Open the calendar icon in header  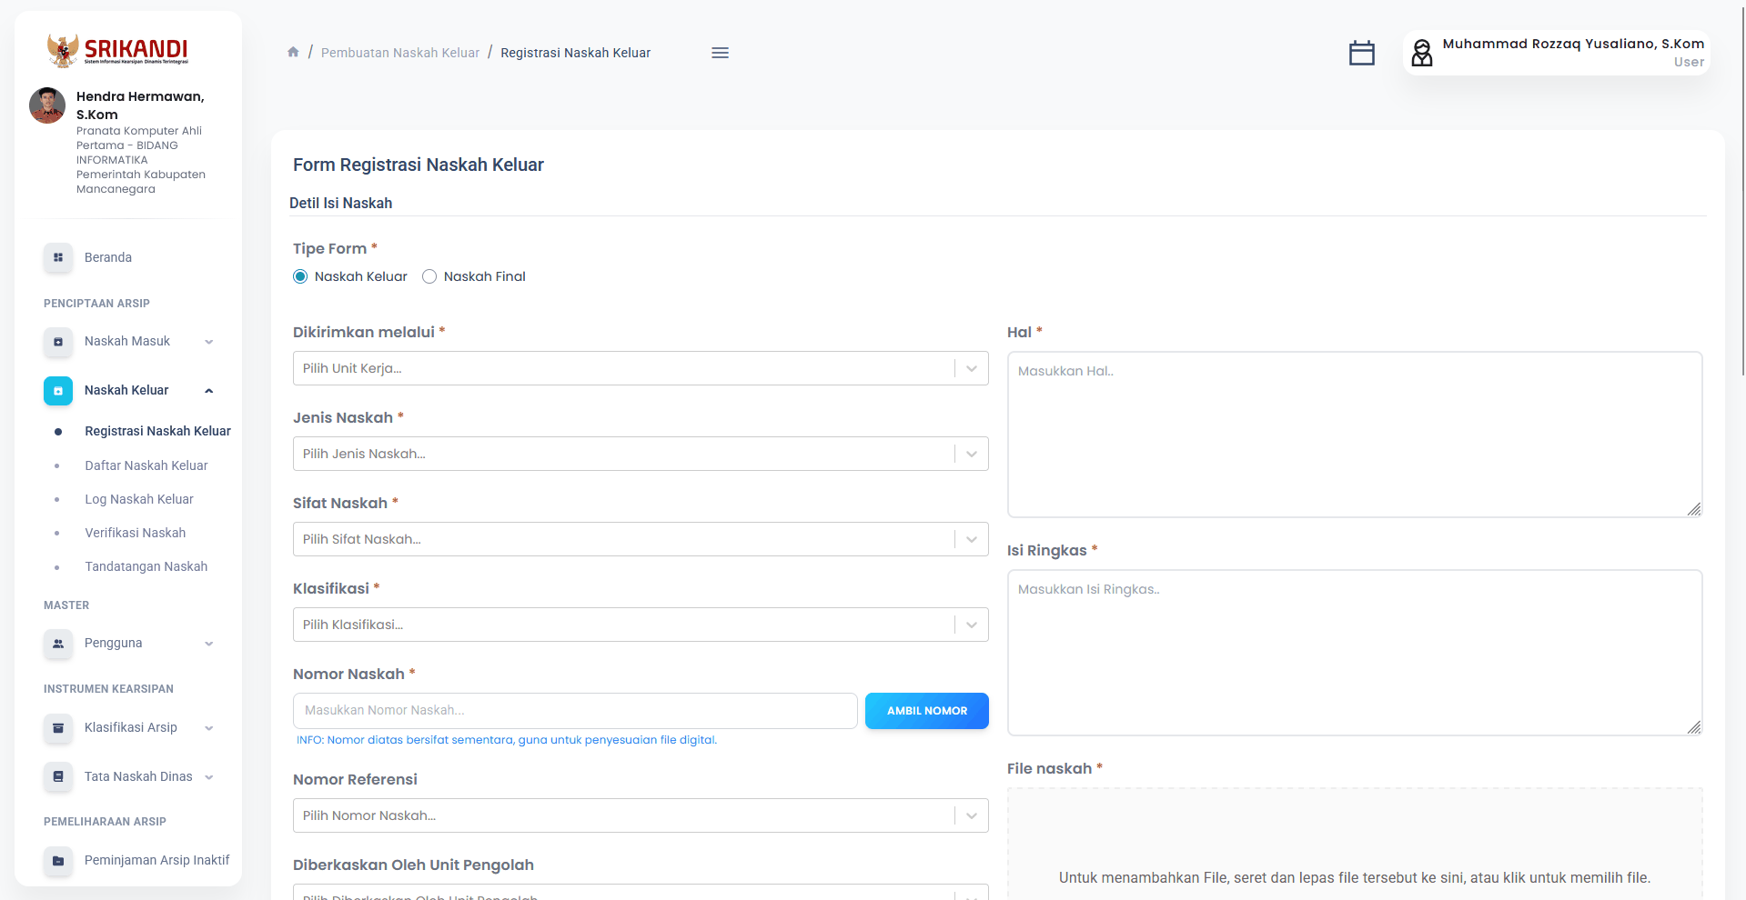pos(1361,53)
